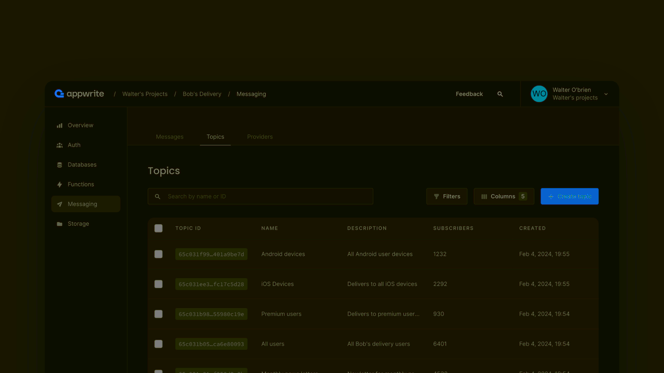
Task: Click the Overview bar chart icon
Action: coord(60,125)
